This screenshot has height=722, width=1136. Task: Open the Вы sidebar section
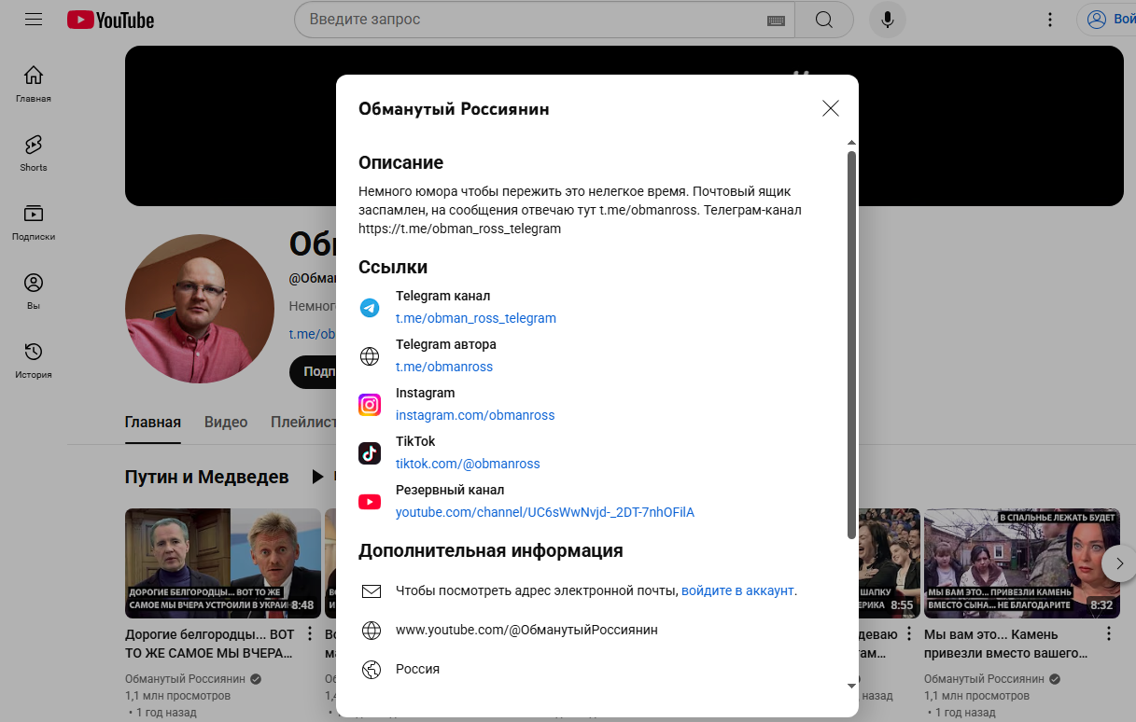coord(34,291)
